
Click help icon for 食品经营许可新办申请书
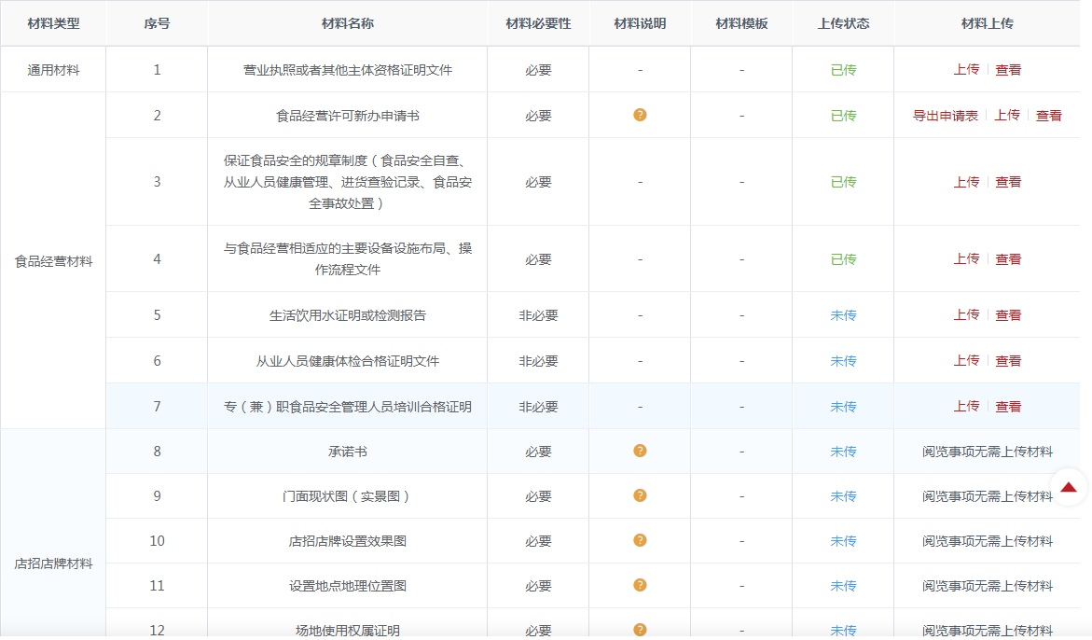click(640, 115)
